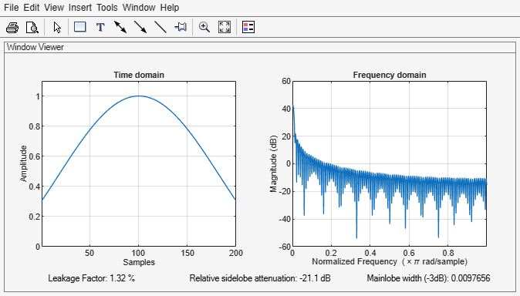Open the File menu
The width and height of the screenshot is (520, 296).
(x=12, y=7)
